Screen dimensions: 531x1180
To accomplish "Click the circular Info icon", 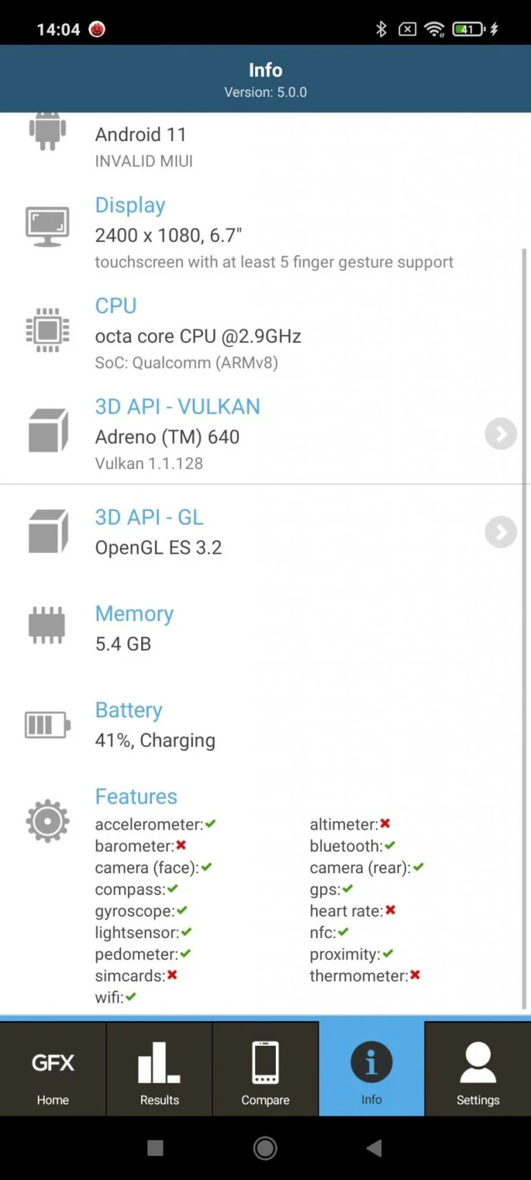I will [x=371, y=1061].
